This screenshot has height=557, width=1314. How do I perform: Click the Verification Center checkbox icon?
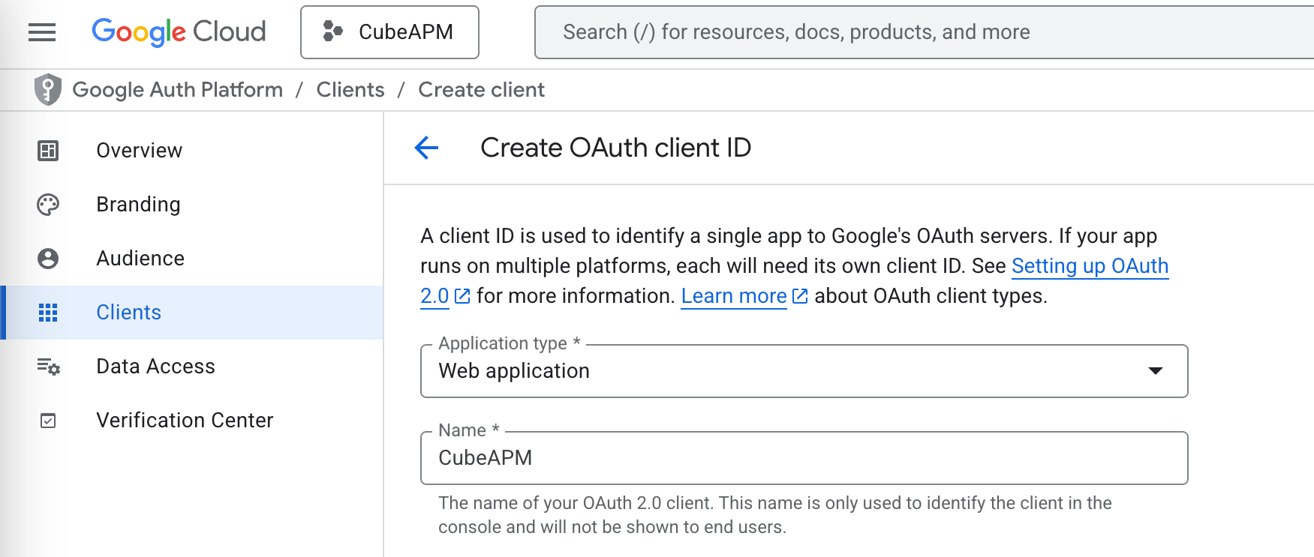pyautogui.click(x=48, y=421)
